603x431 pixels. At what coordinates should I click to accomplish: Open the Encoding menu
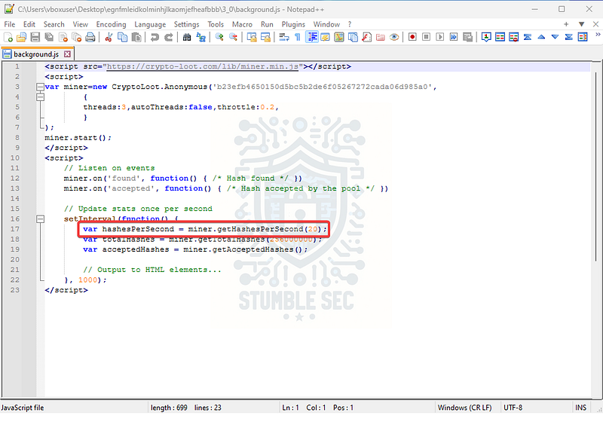click(x=111, y=24)
